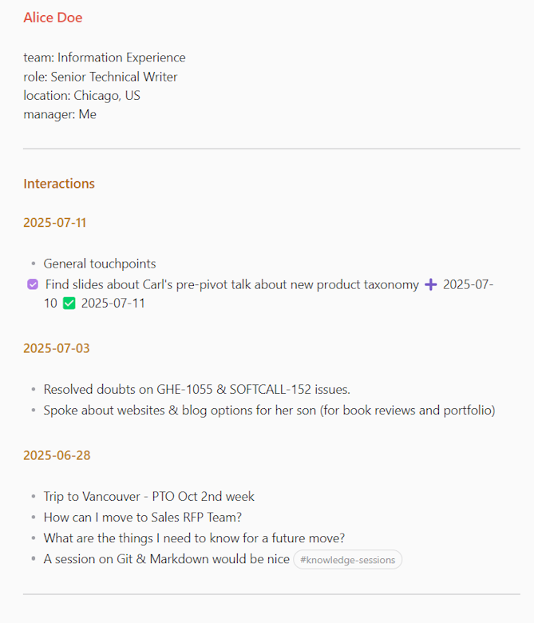Click the 2025-06-28 date heading

57,455
